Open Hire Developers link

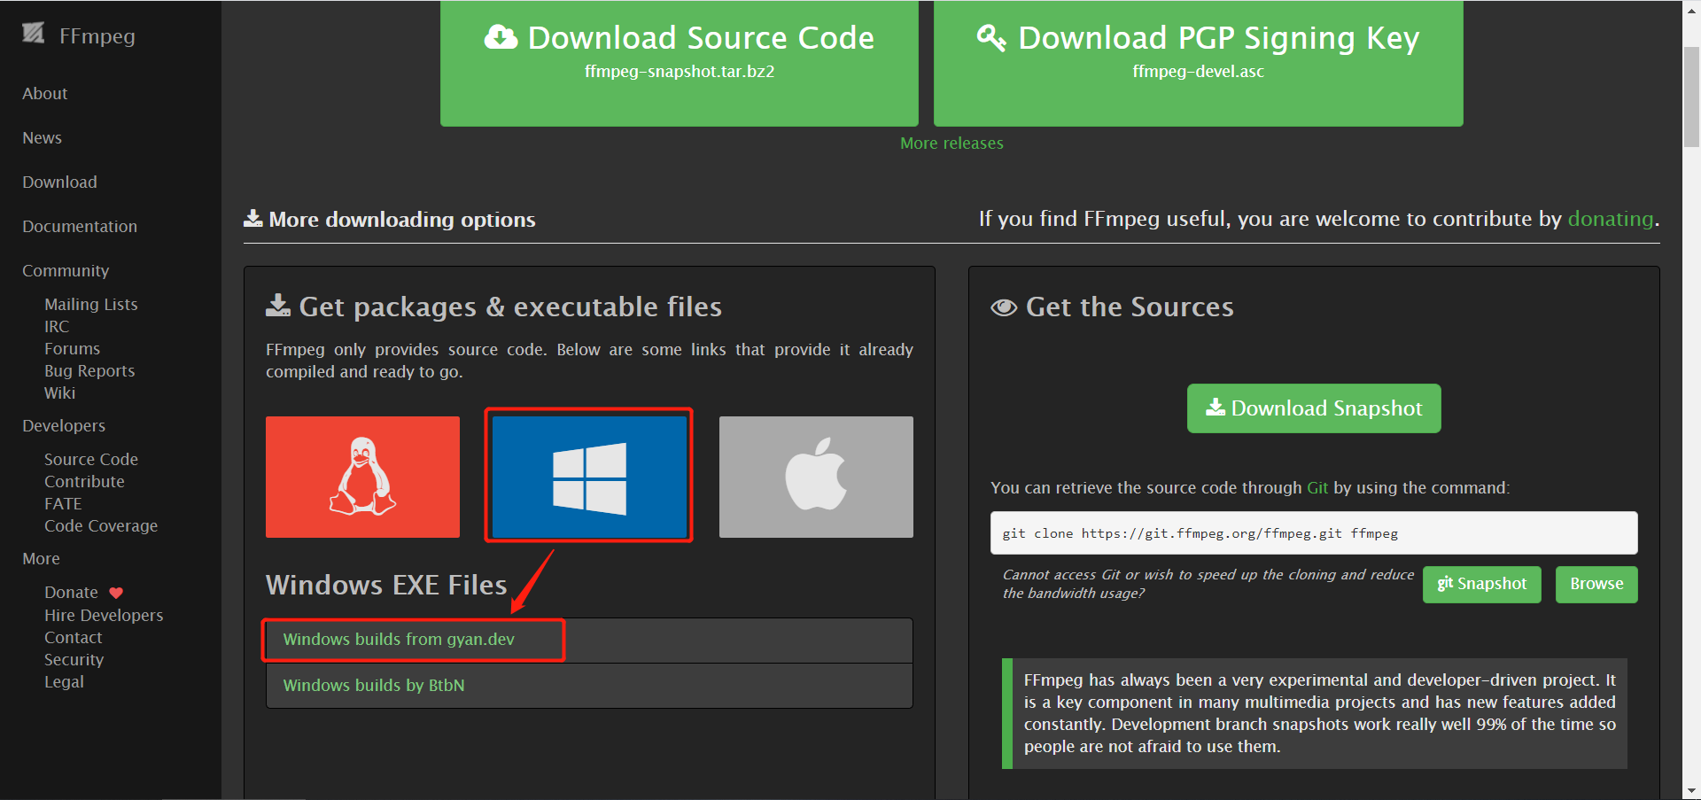pos(104,615)
